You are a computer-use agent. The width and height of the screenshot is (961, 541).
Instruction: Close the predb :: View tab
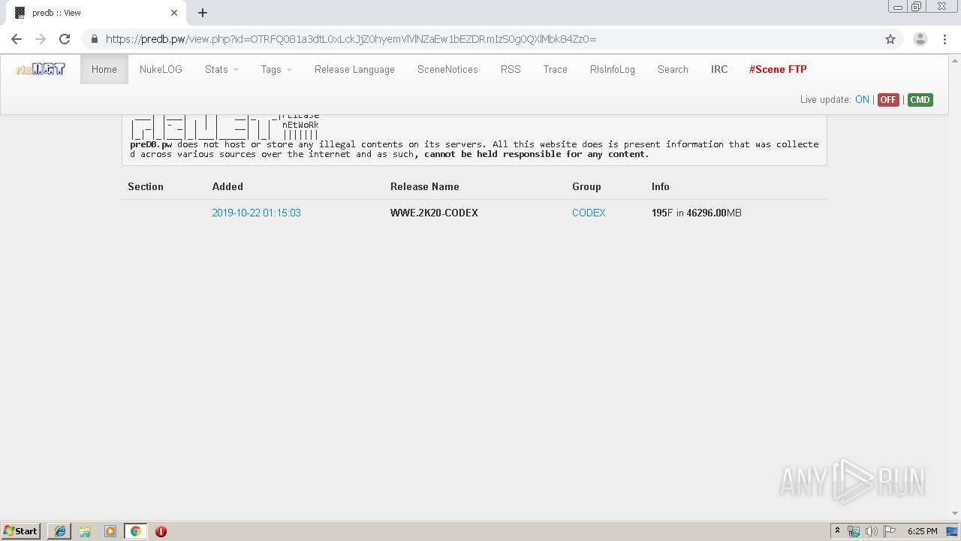coord(174,13)
